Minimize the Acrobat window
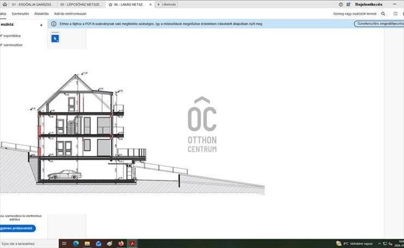The image size is (404, 248). pyautogui.click(x=395, y=4)
